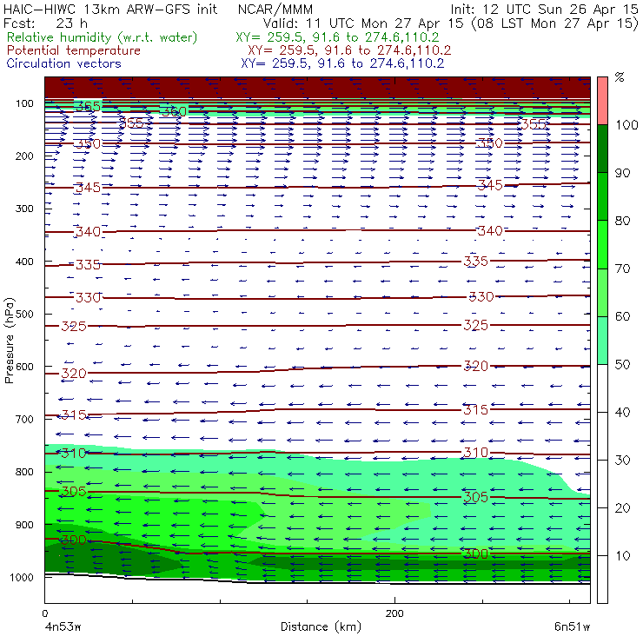This screenshot has height=643, width=643.
Task: Click the white 20–30% colorbar segment
Action: [x=602, y=484]
